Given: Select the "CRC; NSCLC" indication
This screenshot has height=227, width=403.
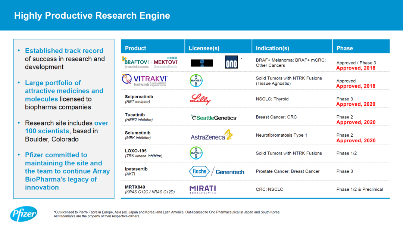Looking at the screenshot, I should (x=269, y=189).
